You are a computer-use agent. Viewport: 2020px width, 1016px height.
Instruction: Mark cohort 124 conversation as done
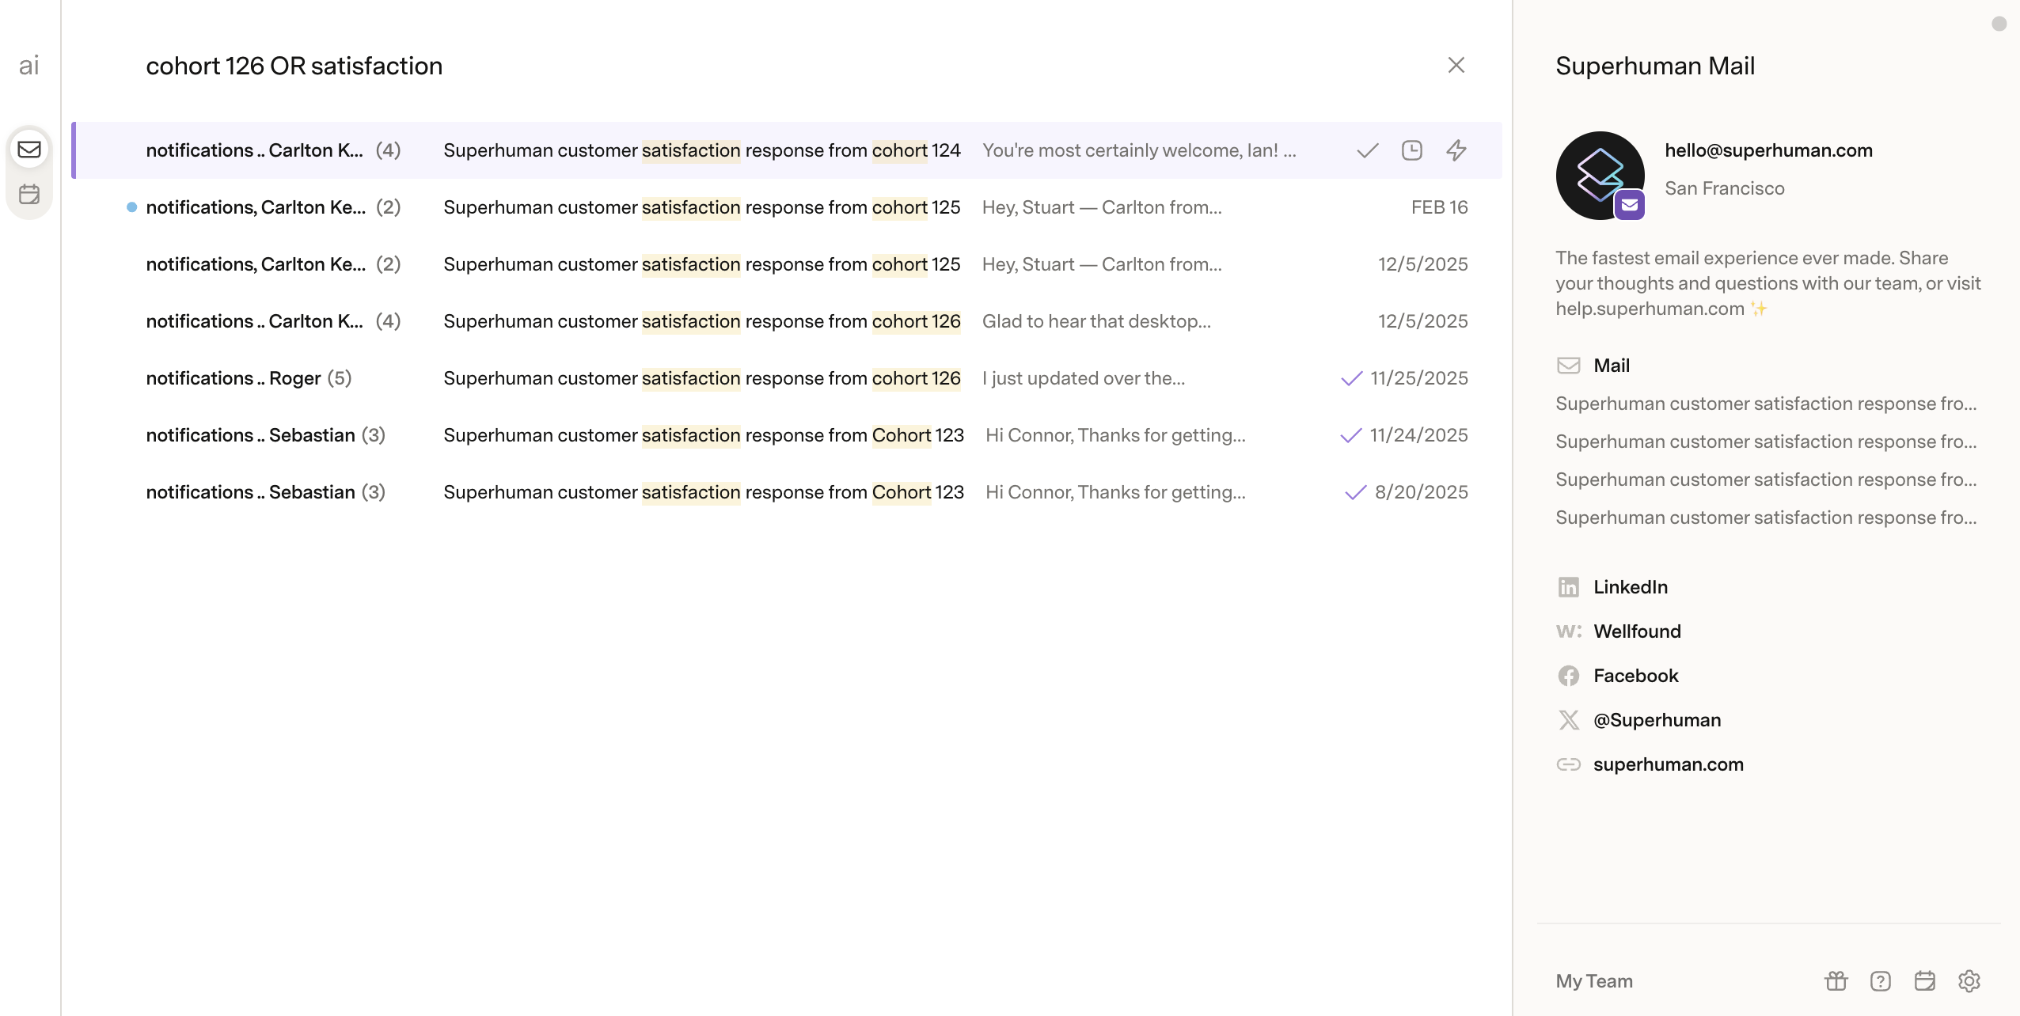(x=1368, y=150)
